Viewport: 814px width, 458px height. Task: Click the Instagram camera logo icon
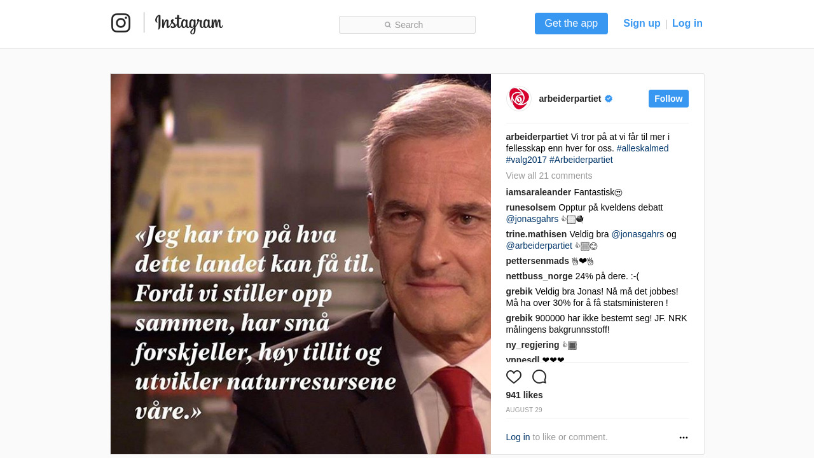pos(121,23)
